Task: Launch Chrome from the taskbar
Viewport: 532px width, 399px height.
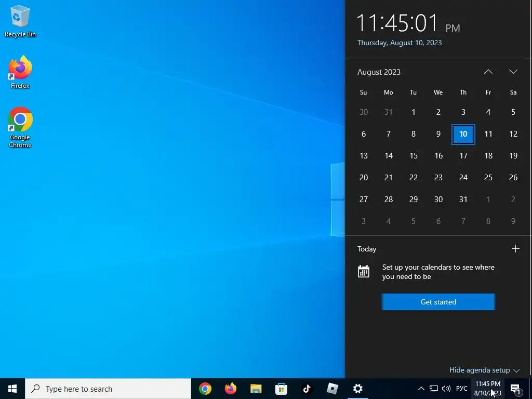Action: point(205,389)
